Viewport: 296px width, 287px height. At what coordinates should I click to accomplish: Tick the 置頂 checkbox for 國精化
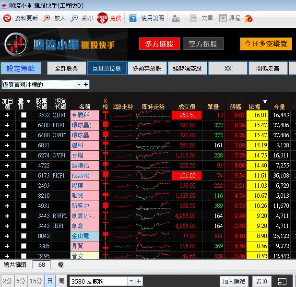[x=24, y=166]
